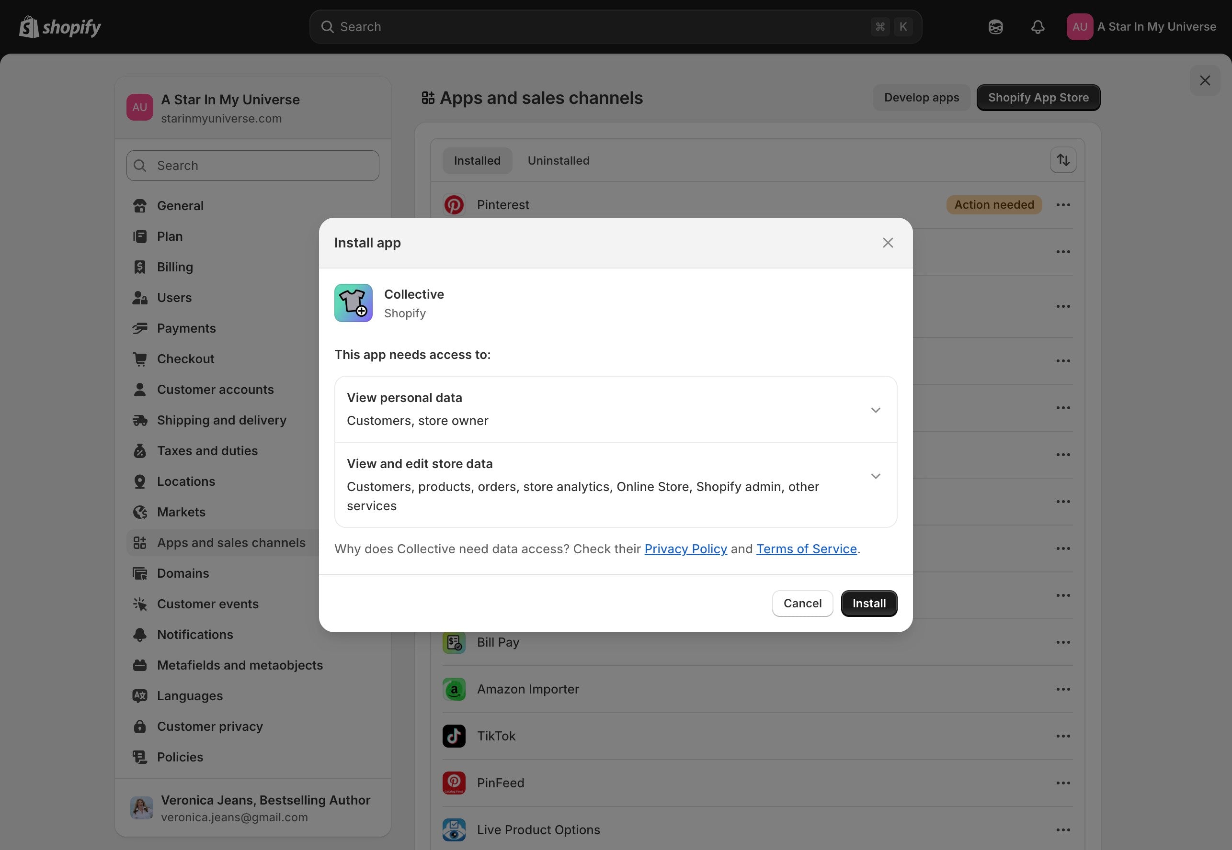Click the notifications bell icon
Screen dimensions: 1232x850
[x=1037, y=27]
